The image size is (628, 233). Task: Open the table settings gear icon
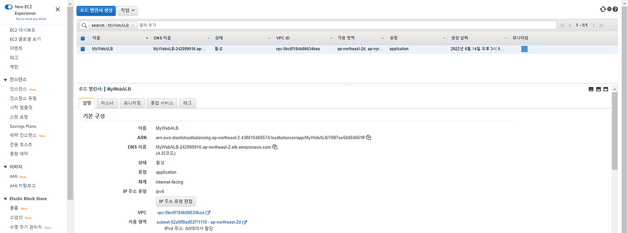pyautogui.click(x=609, y=9)
